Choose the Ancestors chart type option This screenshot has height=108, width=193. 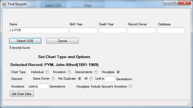[69, 72]
